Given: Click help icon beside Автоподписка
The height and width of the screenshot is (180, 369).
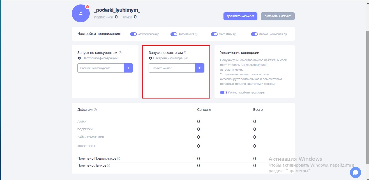Looking at the screenshot, I should (x=158, y=34).
